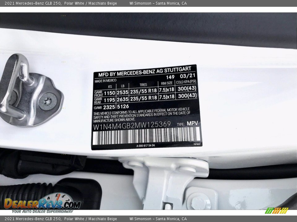Click the front axle value 1150
The width and height of the screenshot is (297, 222).
coord(110,93)
